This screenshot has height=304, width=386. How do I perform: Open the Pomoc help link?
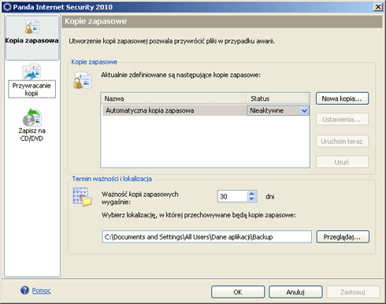point(42,291)
